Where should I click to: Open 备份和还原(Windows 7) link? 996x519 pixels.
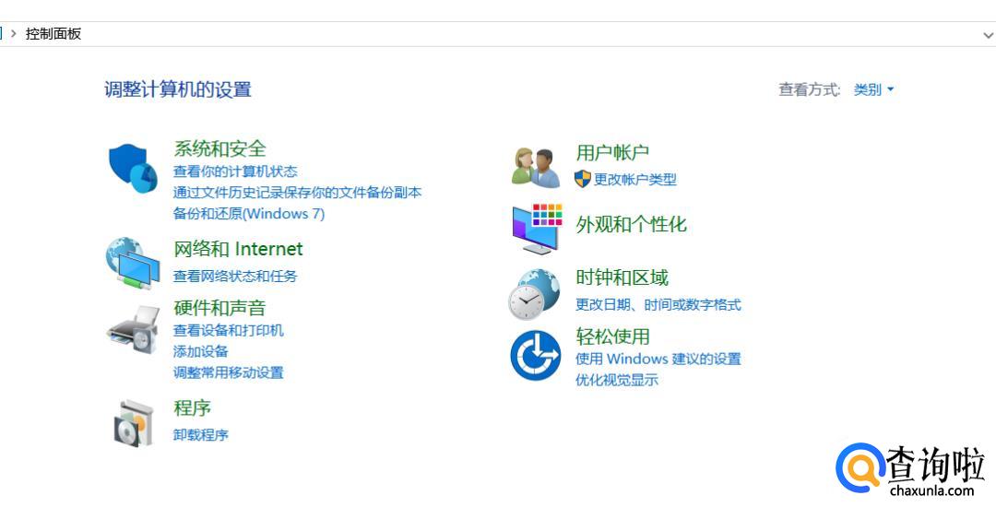point(249,214)
